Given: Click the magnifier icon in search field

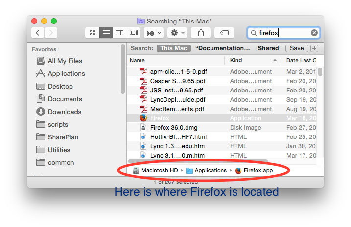Looking at the screenshot, I should [x=254, y=33].
